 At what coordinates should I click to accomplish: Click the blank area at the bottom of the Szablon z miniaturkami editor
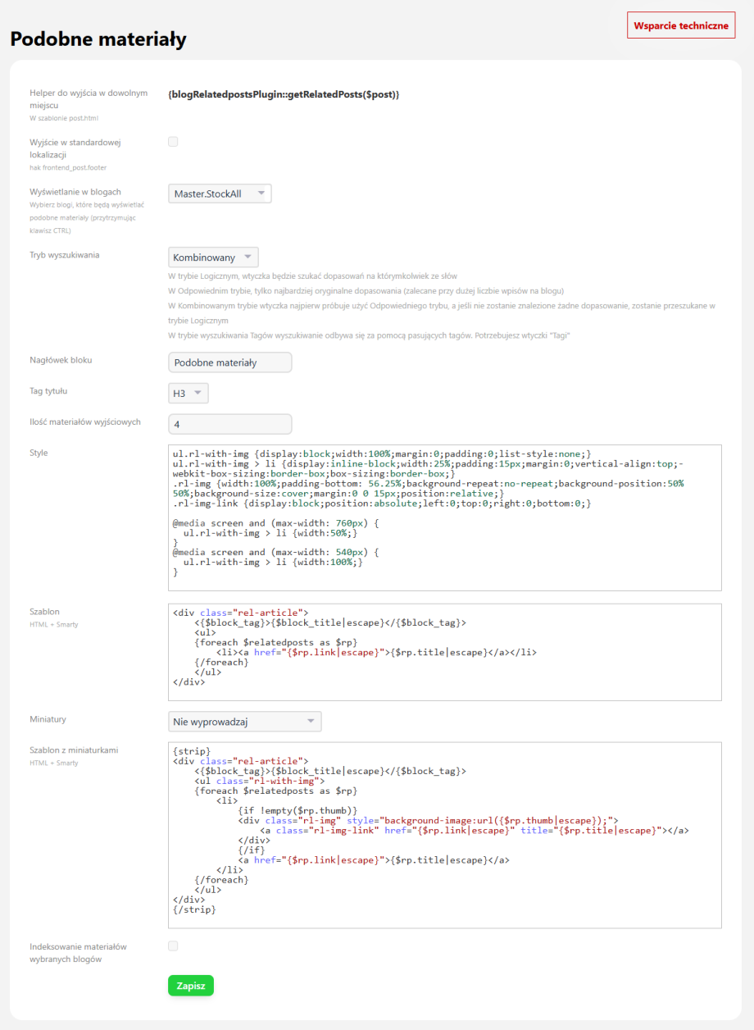pos(444,920)
